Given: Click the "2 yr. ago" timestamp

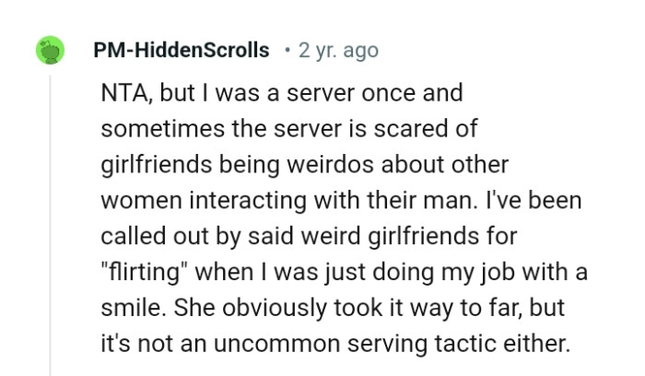Looking at the screenshot, I should tap(338, 51).
